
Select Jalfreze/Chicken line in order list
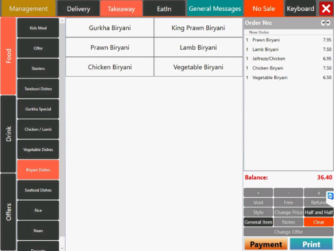pyautogui.click(x=269, y=59)
